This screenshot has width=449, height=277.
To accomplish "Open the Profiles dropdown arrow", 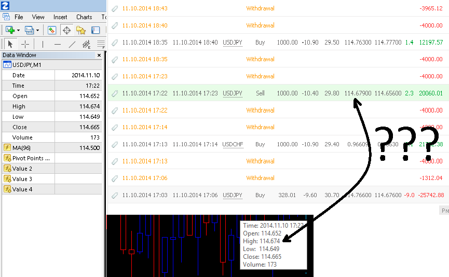I will point(37,30).
